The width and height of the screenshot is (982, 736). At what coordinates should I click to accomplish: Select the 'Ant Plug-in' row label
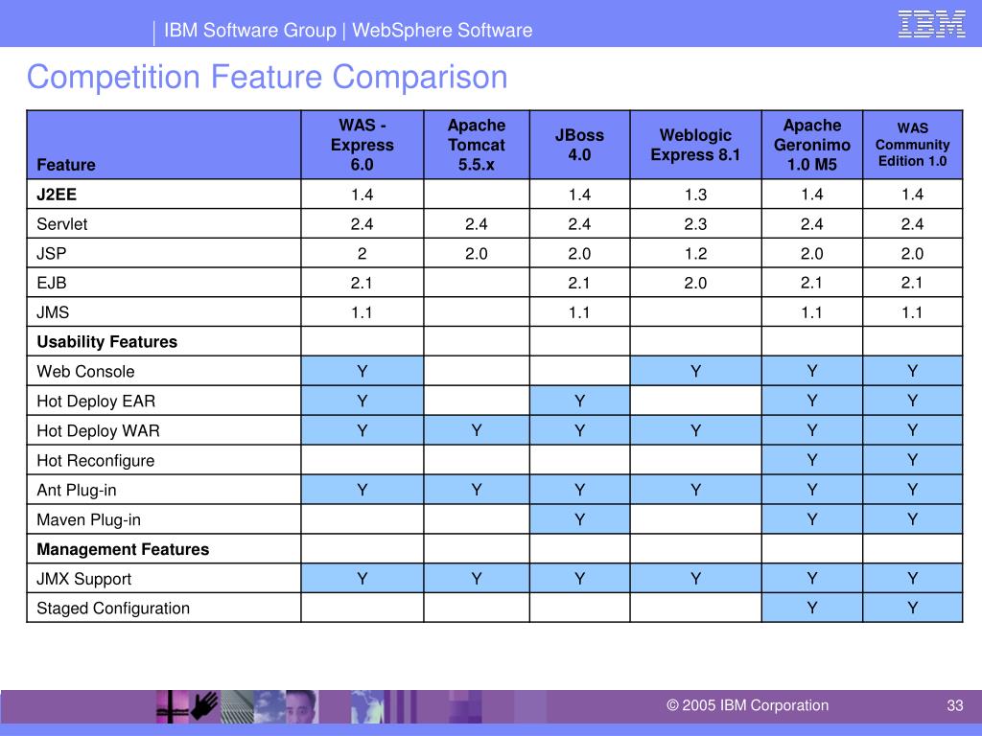tap(77, 490)
